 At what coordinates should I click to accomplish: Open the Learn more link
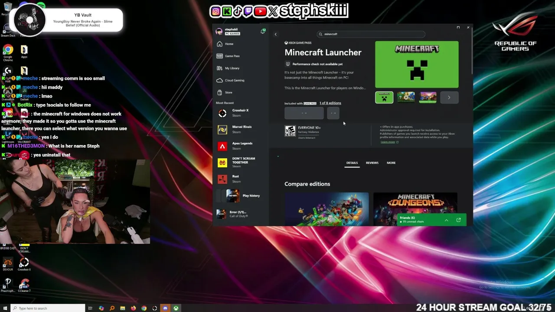pyautogui.click(x=388, y=142)
